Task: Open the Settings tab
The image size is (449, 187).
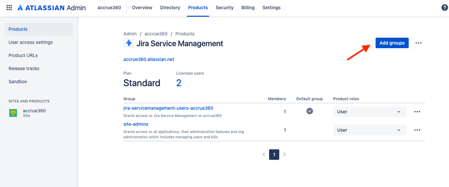Action: tap(271, 8)
